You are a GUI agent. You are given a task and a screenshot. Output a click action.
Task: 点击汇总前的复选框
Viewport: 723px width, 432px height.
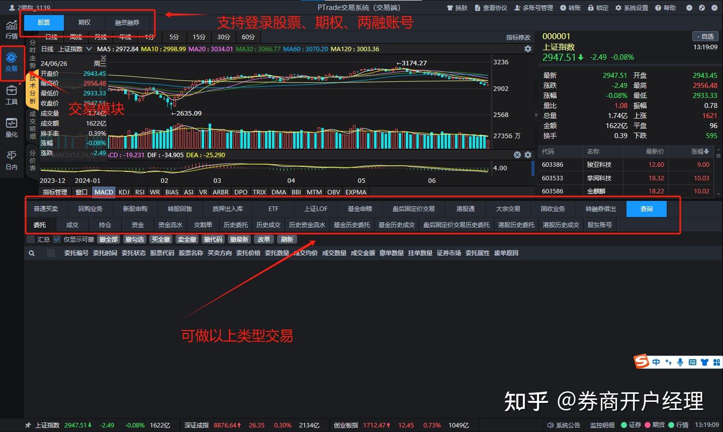point(30,239)
